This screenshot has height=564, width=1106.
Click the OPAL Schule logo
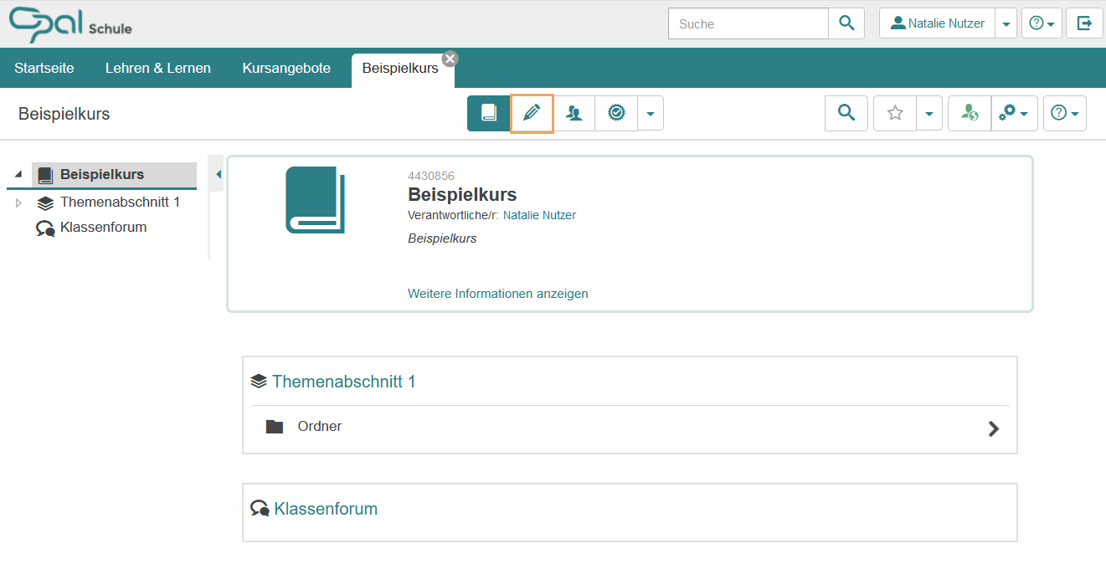tap(69, 23)
